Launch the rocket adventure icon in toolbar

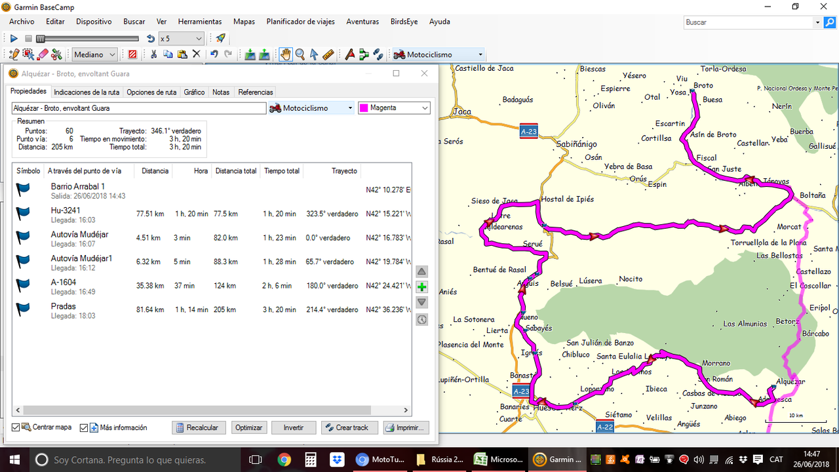[x=220, y=39]
